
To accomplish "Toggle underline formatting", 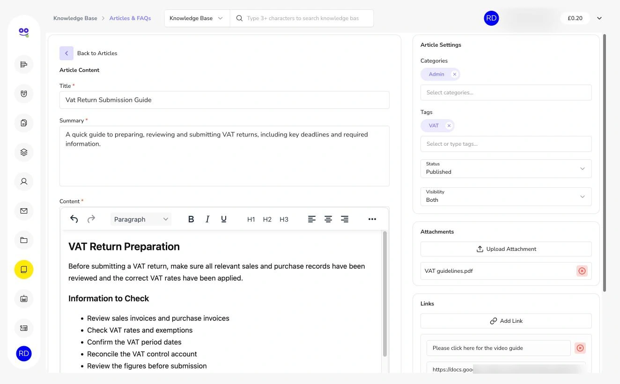I will 224,219.
